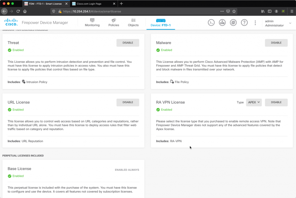
Task: Click the deploy changes icon
Action: tap(222, 23)
